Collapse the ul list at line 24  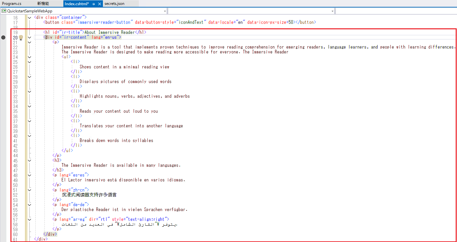pyautogui.click(x=30, y=57)
